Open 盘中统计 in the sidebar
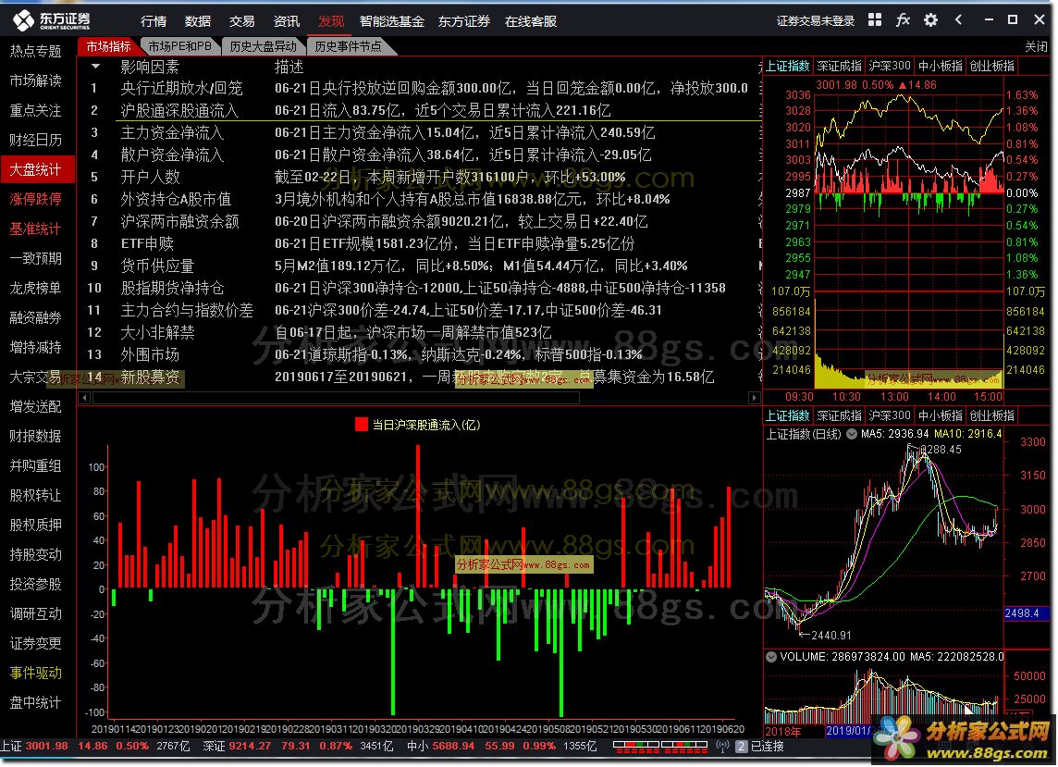1058x767 pixels. [x=36, y=703]
